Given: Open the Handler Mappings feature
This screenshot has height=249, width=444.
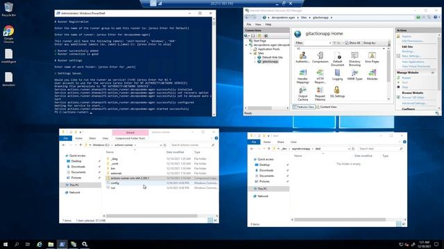Looking at the screenshot, I should [x=302, y=77].
